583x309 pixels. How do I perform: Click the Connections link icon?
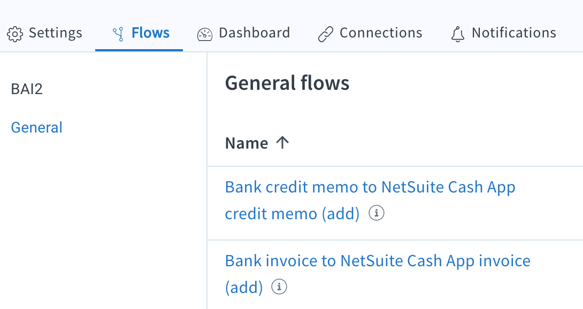(325, 33)
